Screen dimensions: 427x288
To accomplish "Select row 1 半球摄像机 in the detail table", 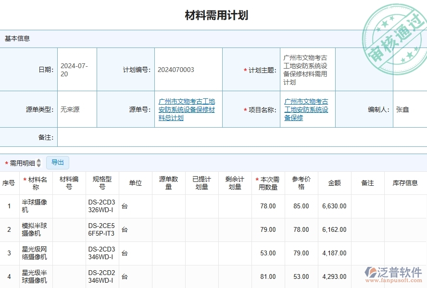I will 34,206.
